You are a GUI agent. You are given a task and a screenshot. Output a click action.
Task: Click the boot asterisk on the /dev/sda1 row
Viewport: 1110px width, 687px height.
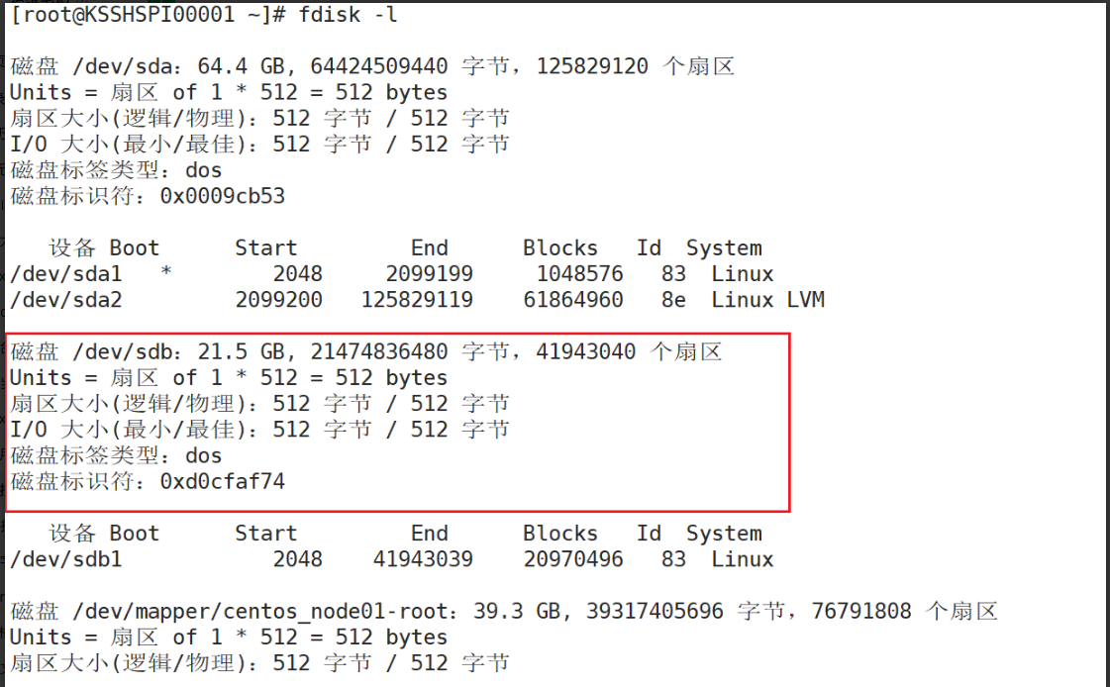click(x=165, y=271)
